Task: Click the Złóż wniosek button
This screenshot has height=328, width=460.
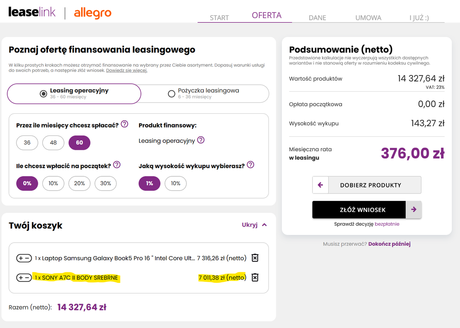Action: click(x=359, y=210)
